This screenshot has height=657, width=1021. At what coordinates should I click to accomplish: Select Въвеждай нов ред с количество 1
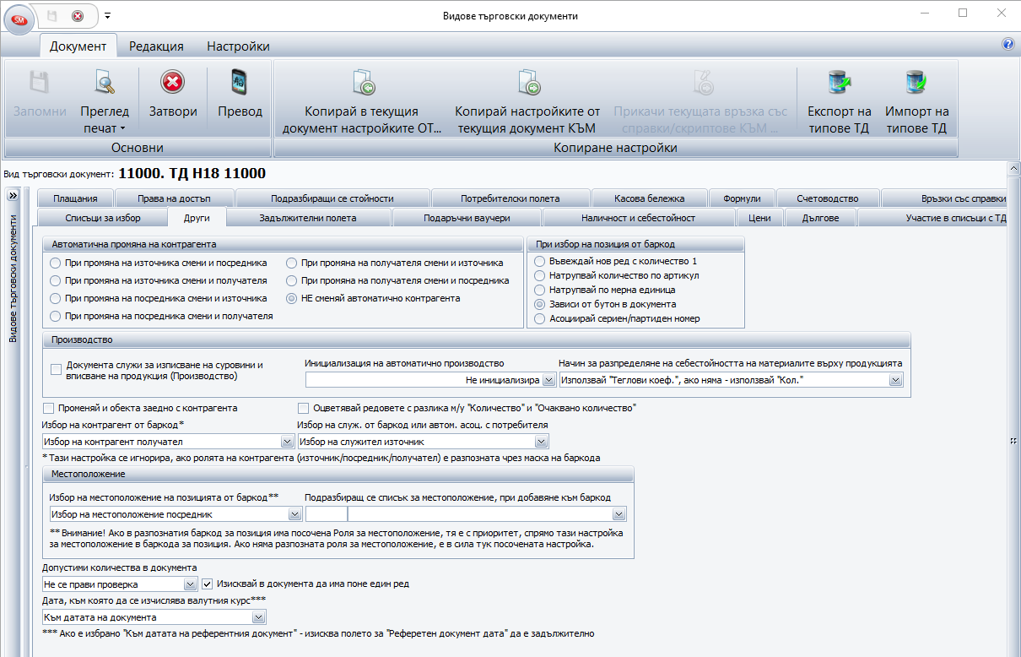(540, 261)
